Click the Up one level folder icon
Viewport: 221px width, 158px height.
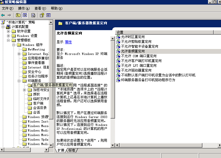coord(18,15)
